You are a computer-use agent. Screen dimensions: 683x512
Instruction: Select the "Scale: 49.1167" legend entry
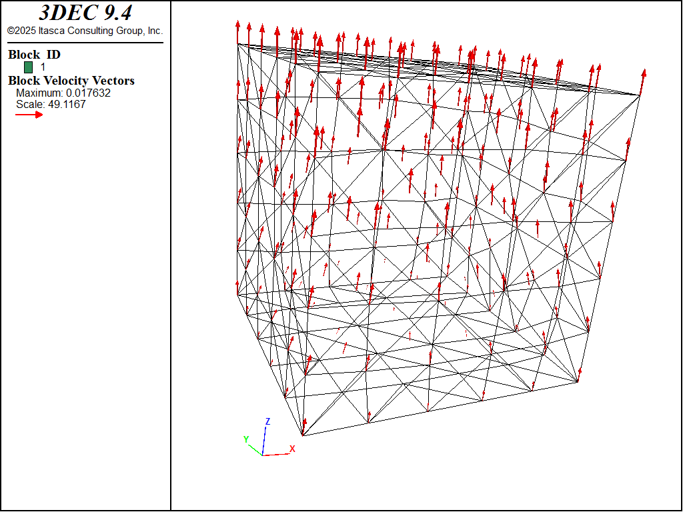(51, 105)
